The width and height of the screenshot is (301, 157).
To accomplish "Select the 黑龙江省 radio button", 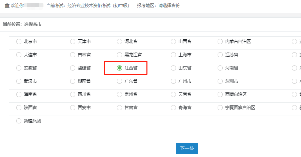I will (119, 55).
